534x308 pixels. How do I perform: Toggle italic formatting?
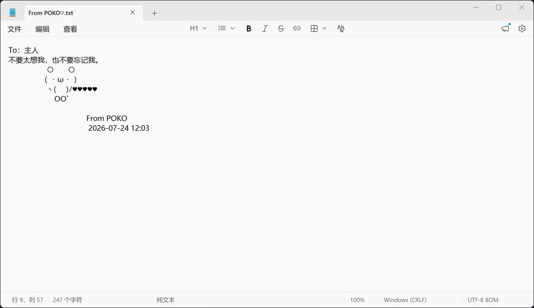[x=265, y=29]
